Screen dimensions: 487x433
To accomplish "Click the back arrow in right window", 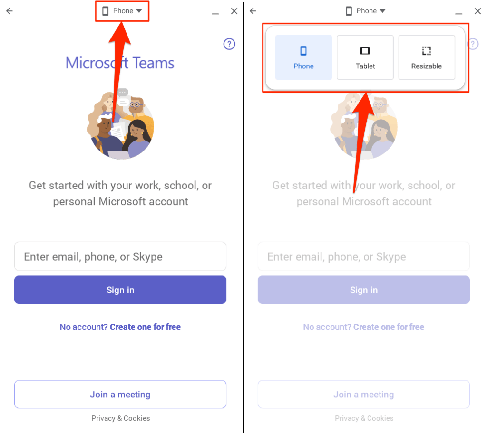I will click(253, 11).
